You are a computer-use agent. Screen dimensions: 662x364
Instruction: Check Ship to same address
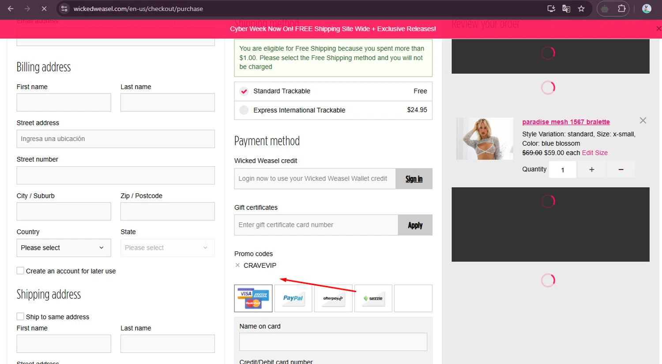point(20,316)
